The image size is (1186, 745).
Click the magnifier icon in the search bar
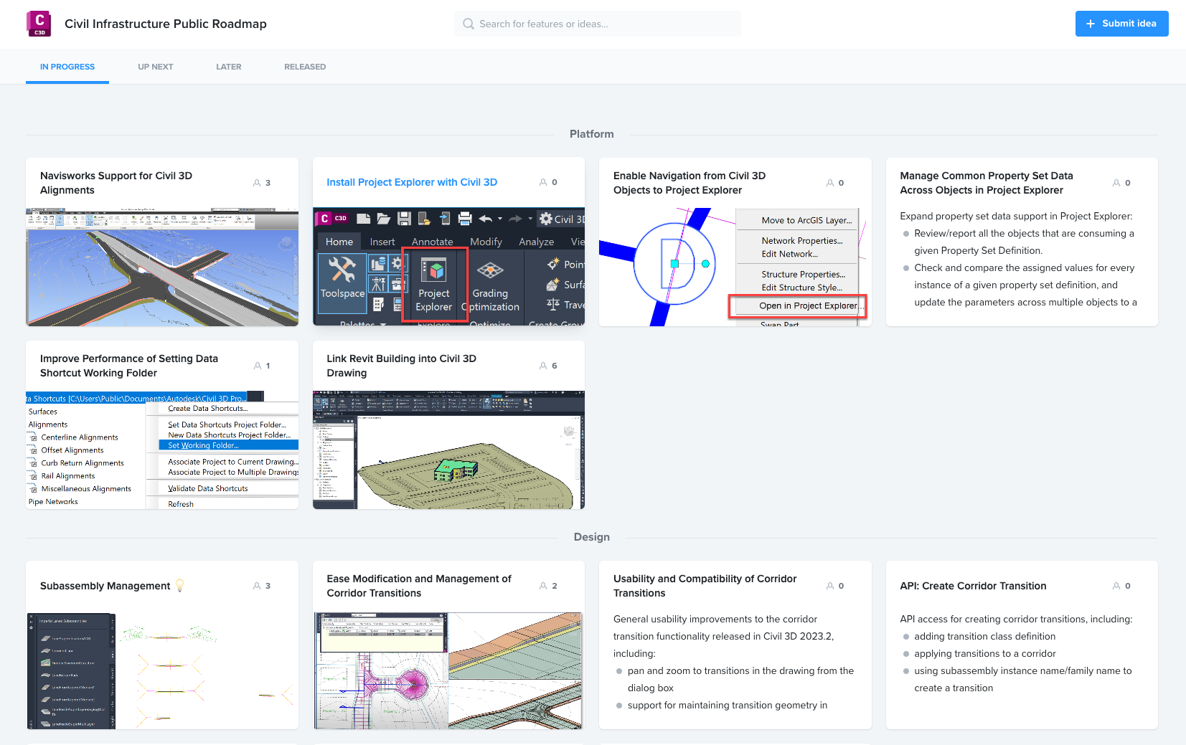point(467,24)
